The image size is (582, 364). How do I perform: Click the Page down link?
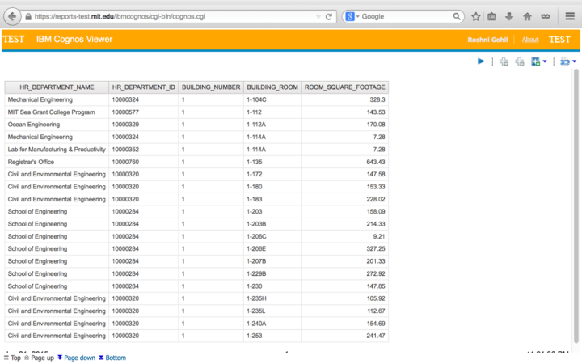click(x=79, y=358)
